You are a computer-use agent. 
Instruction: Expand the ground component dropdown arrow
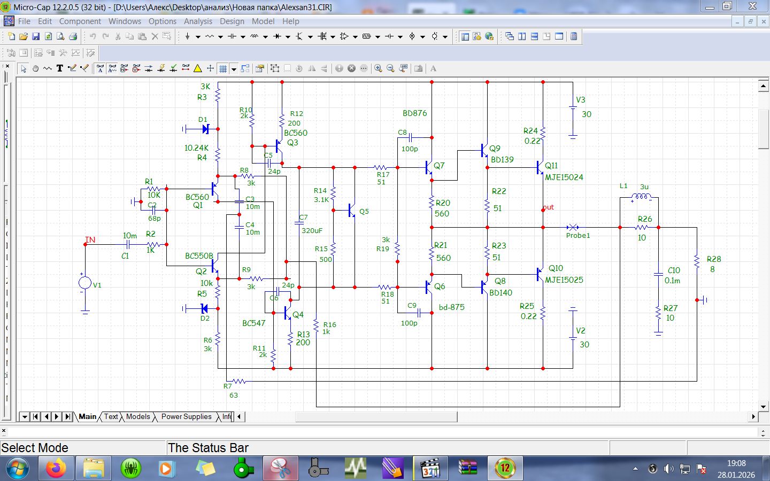click(198, 37)
